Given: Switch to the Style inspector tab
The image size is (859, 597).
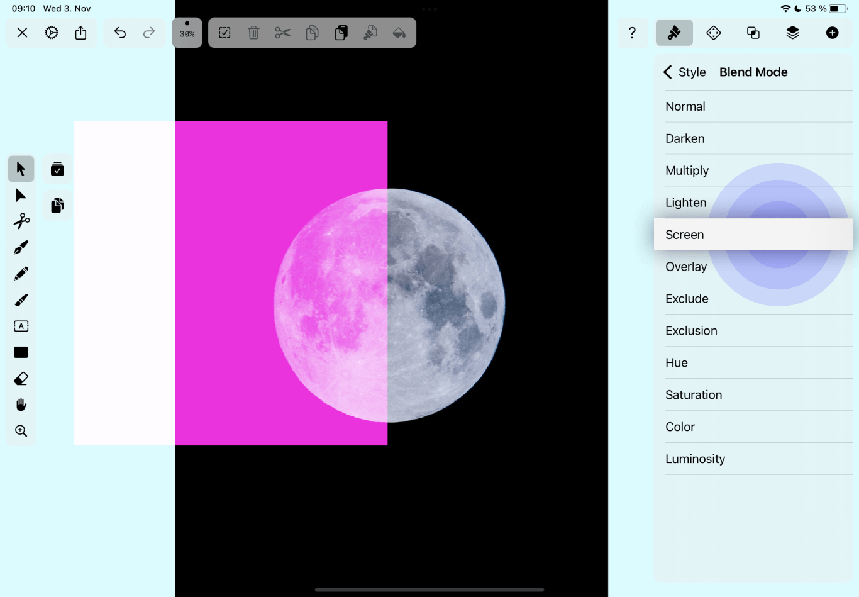Looking at the screenshot, I should pos(674,33).
